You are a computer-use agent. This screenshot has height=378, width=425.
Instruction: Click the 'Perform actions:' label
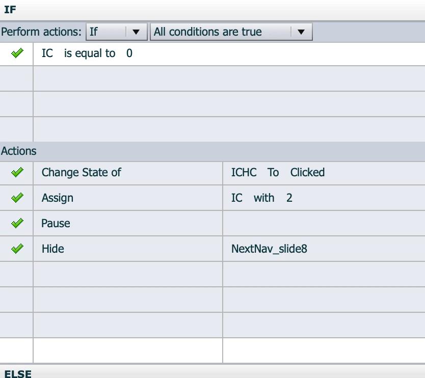[x=41, y=32]
